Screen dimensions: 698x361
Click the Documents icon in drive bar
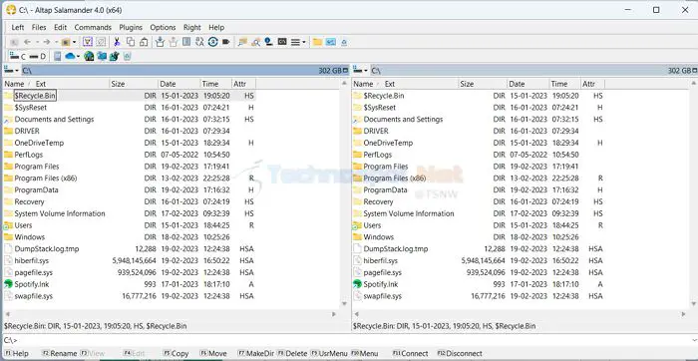point(57,56)
